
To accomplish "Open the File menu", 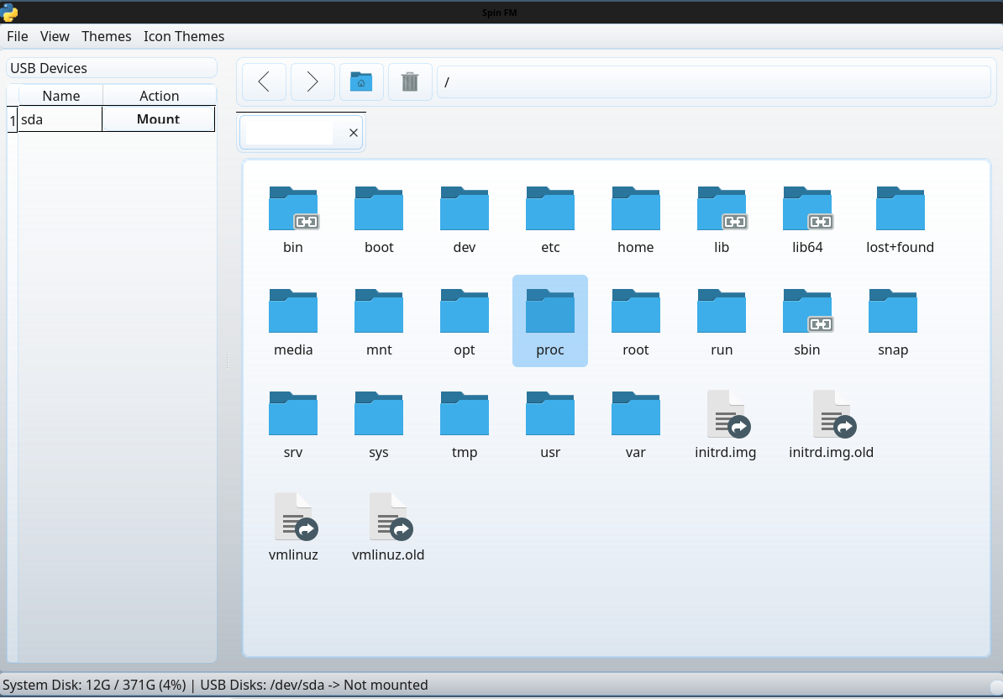I will (x=18, y=36).
